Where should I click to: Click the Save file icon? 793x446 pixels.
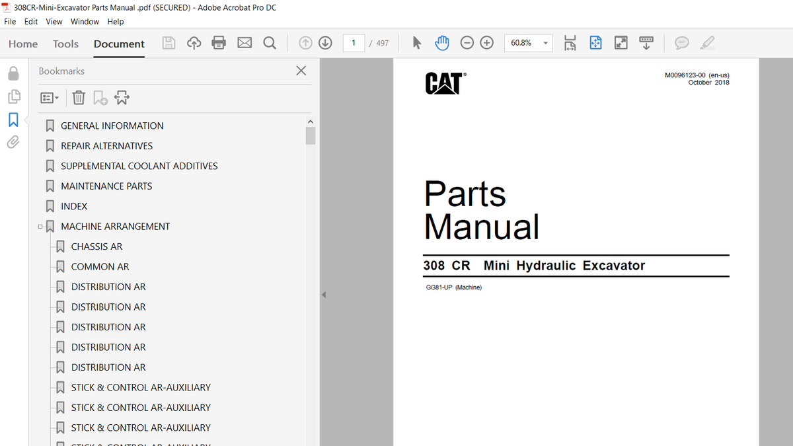tap(169, 43)
